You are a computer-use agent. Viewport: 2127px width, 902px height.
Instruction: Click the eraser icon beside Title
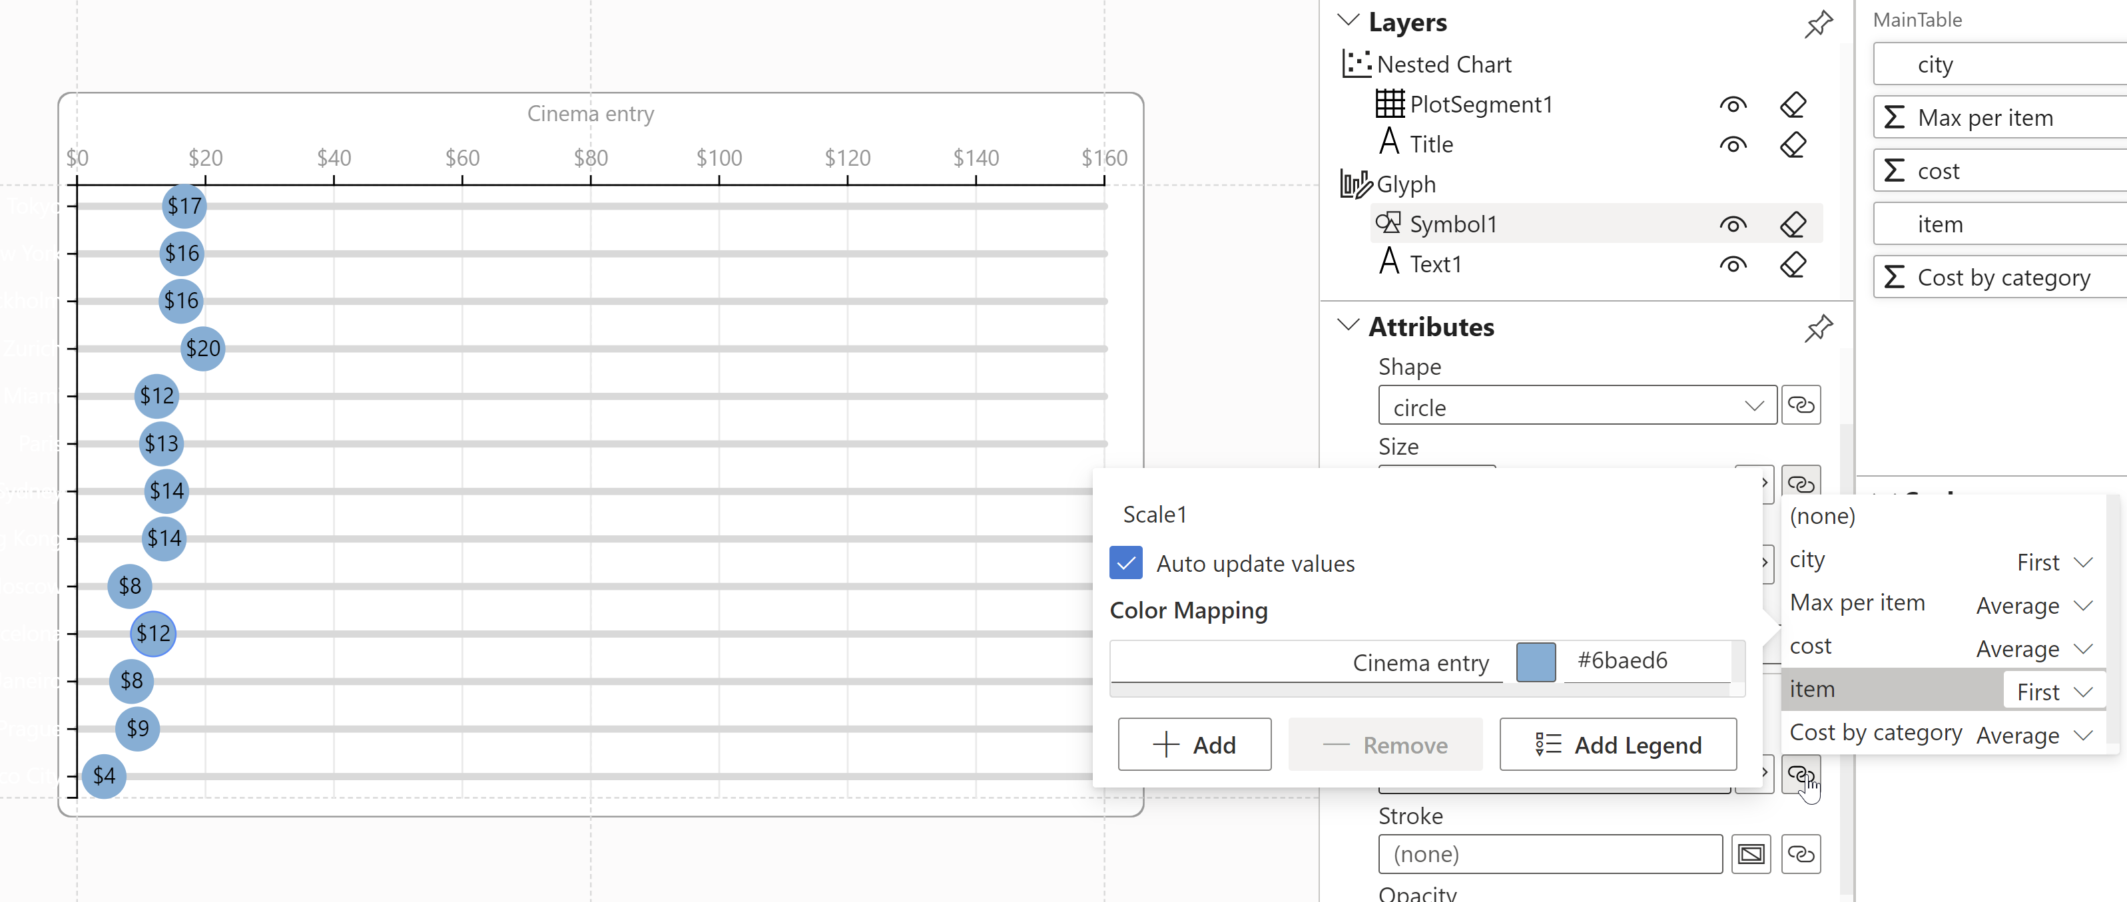[1793, 144]
